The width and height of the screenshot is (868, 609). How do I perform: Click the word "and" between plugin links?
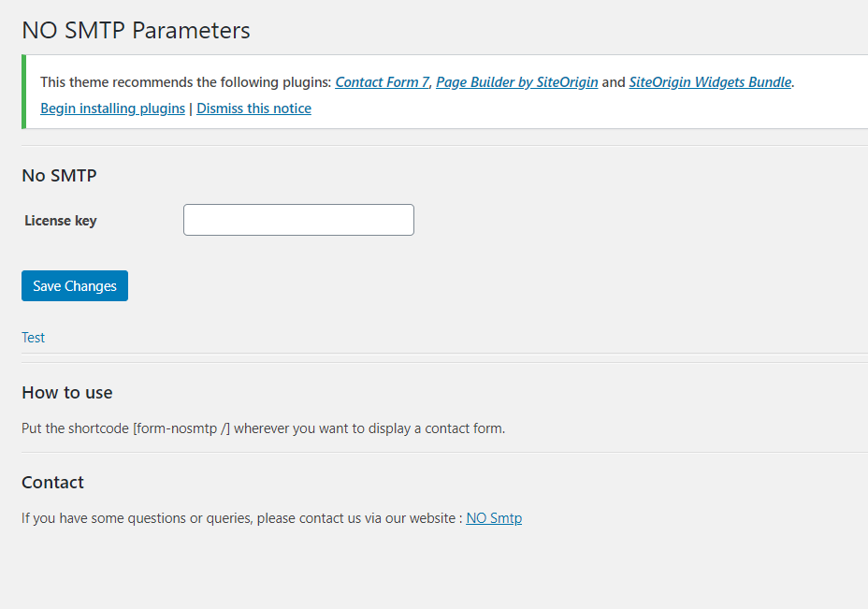614,82
